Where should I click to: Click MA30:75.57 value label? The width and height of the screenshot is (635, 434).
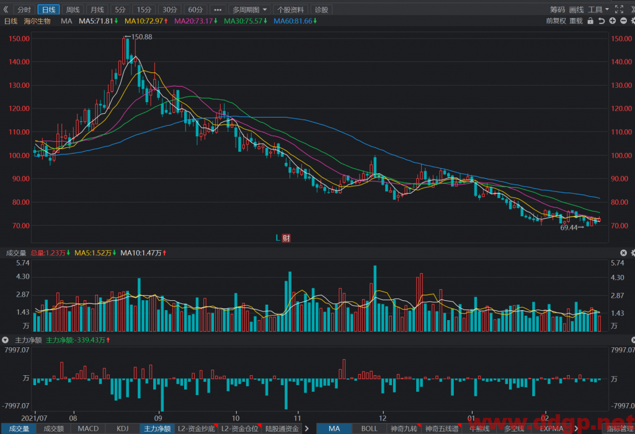tap(246, 21)
